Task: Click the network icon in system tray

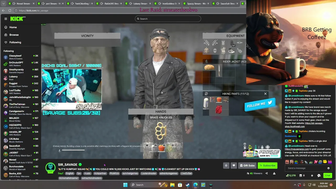Action: point(309,185)
